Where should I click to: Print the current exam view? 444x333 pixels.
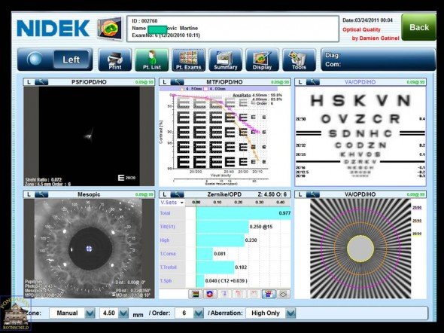pos(115,60)
